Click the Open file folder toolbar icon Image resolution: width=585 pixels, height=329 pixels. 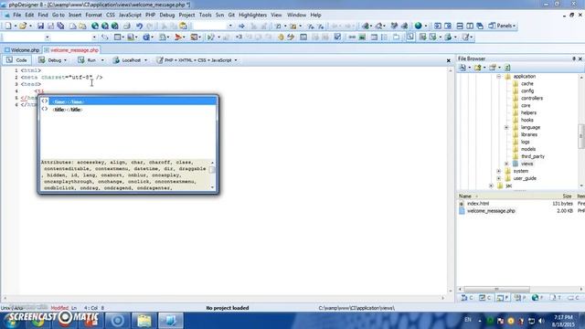23,26
